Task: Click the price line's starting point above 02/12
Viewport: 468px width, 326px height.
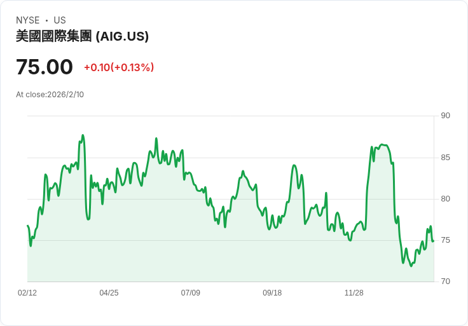Action: tap(28, 226)
